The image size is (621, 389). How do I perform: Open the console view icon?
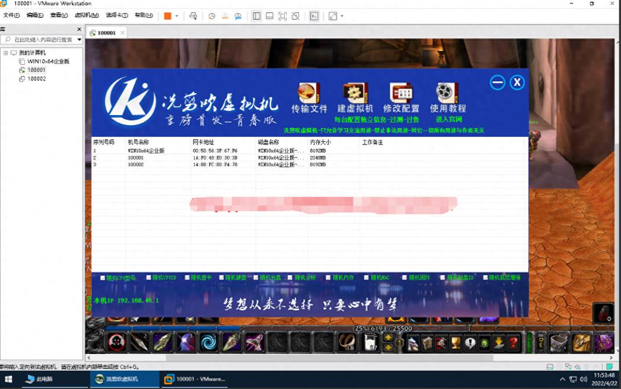tap(314, 16)
